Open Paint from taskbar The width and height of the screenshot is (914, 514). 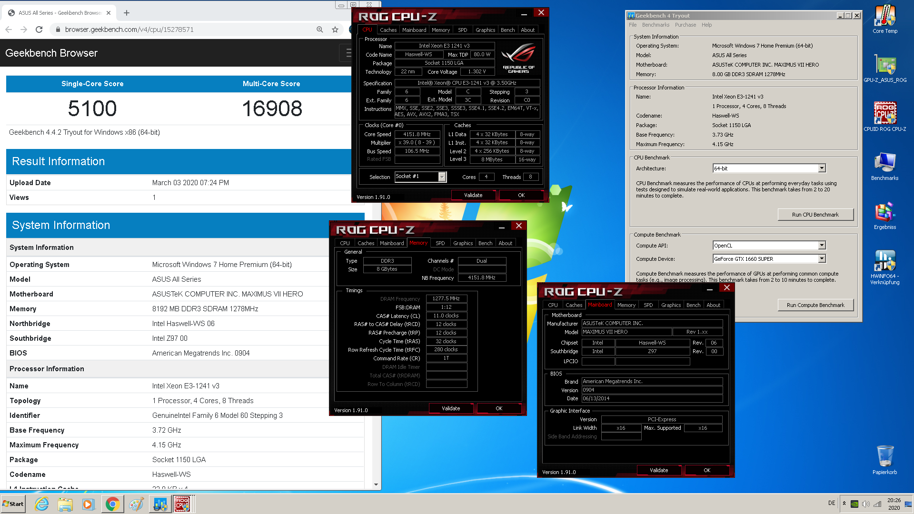point(136,504)
